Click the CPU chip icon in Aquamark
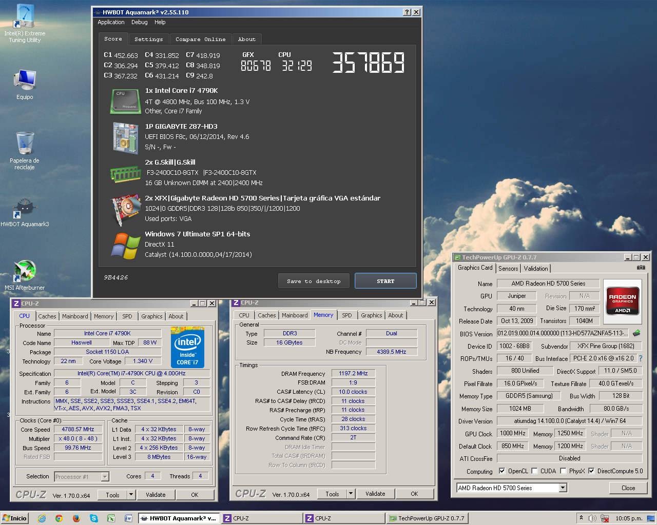657x525 pixels. pyautogui.click(x=126, y=101)
